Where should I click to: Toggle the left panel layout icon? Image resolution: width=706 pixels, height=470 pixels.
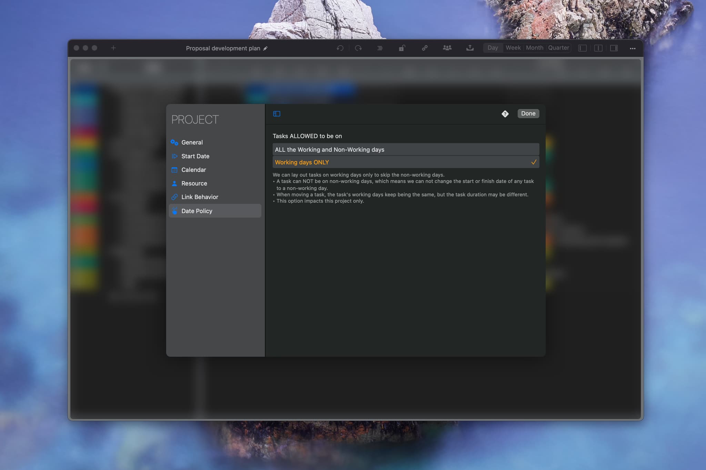[583, 48]
